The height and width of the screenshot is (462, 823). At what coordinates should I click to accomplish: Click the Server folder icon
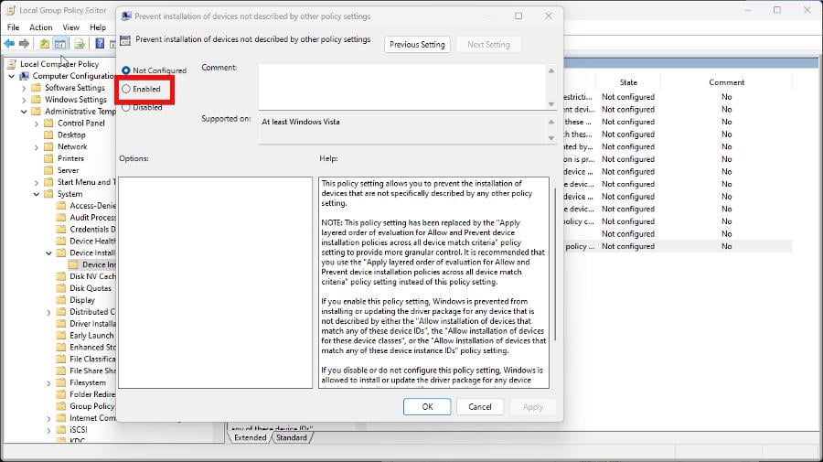tap(48, 170)
